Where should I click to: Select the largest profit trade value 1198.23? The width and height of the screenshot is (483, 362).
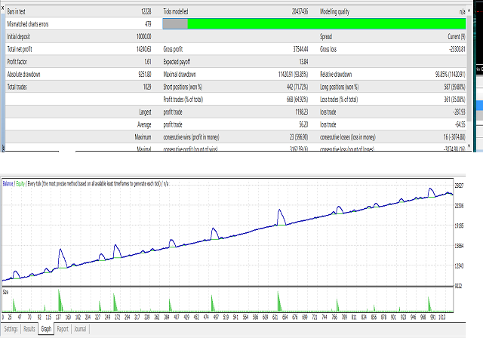(302, 112)
